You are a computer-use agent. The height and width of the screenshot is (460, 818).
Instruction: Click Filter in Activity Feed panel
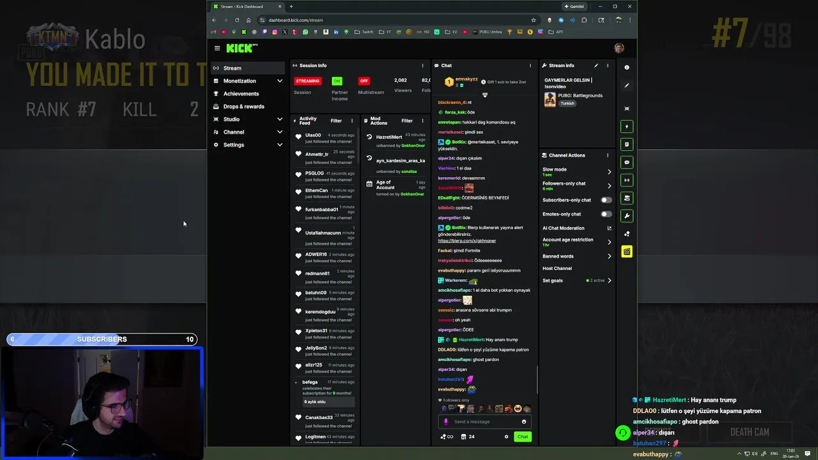tap(336, 121)
